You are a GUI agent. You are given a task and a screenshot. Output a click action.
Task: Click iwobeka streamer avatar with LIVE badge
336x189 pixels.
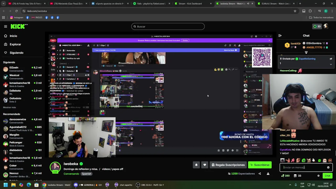coord(55,167)
